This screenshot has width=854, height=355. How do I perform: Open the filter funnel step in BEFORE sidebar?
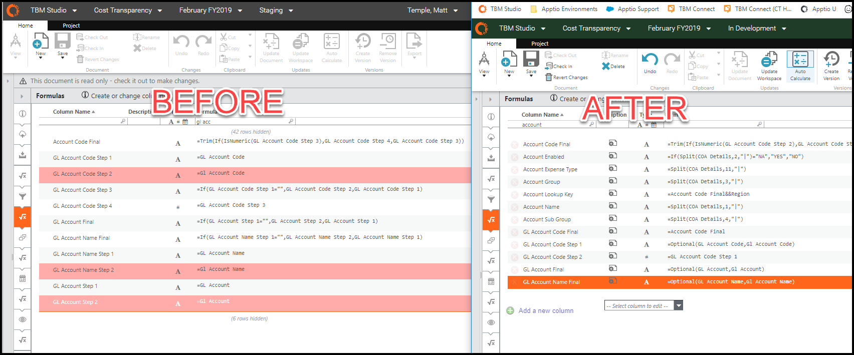tap(23, 196)
